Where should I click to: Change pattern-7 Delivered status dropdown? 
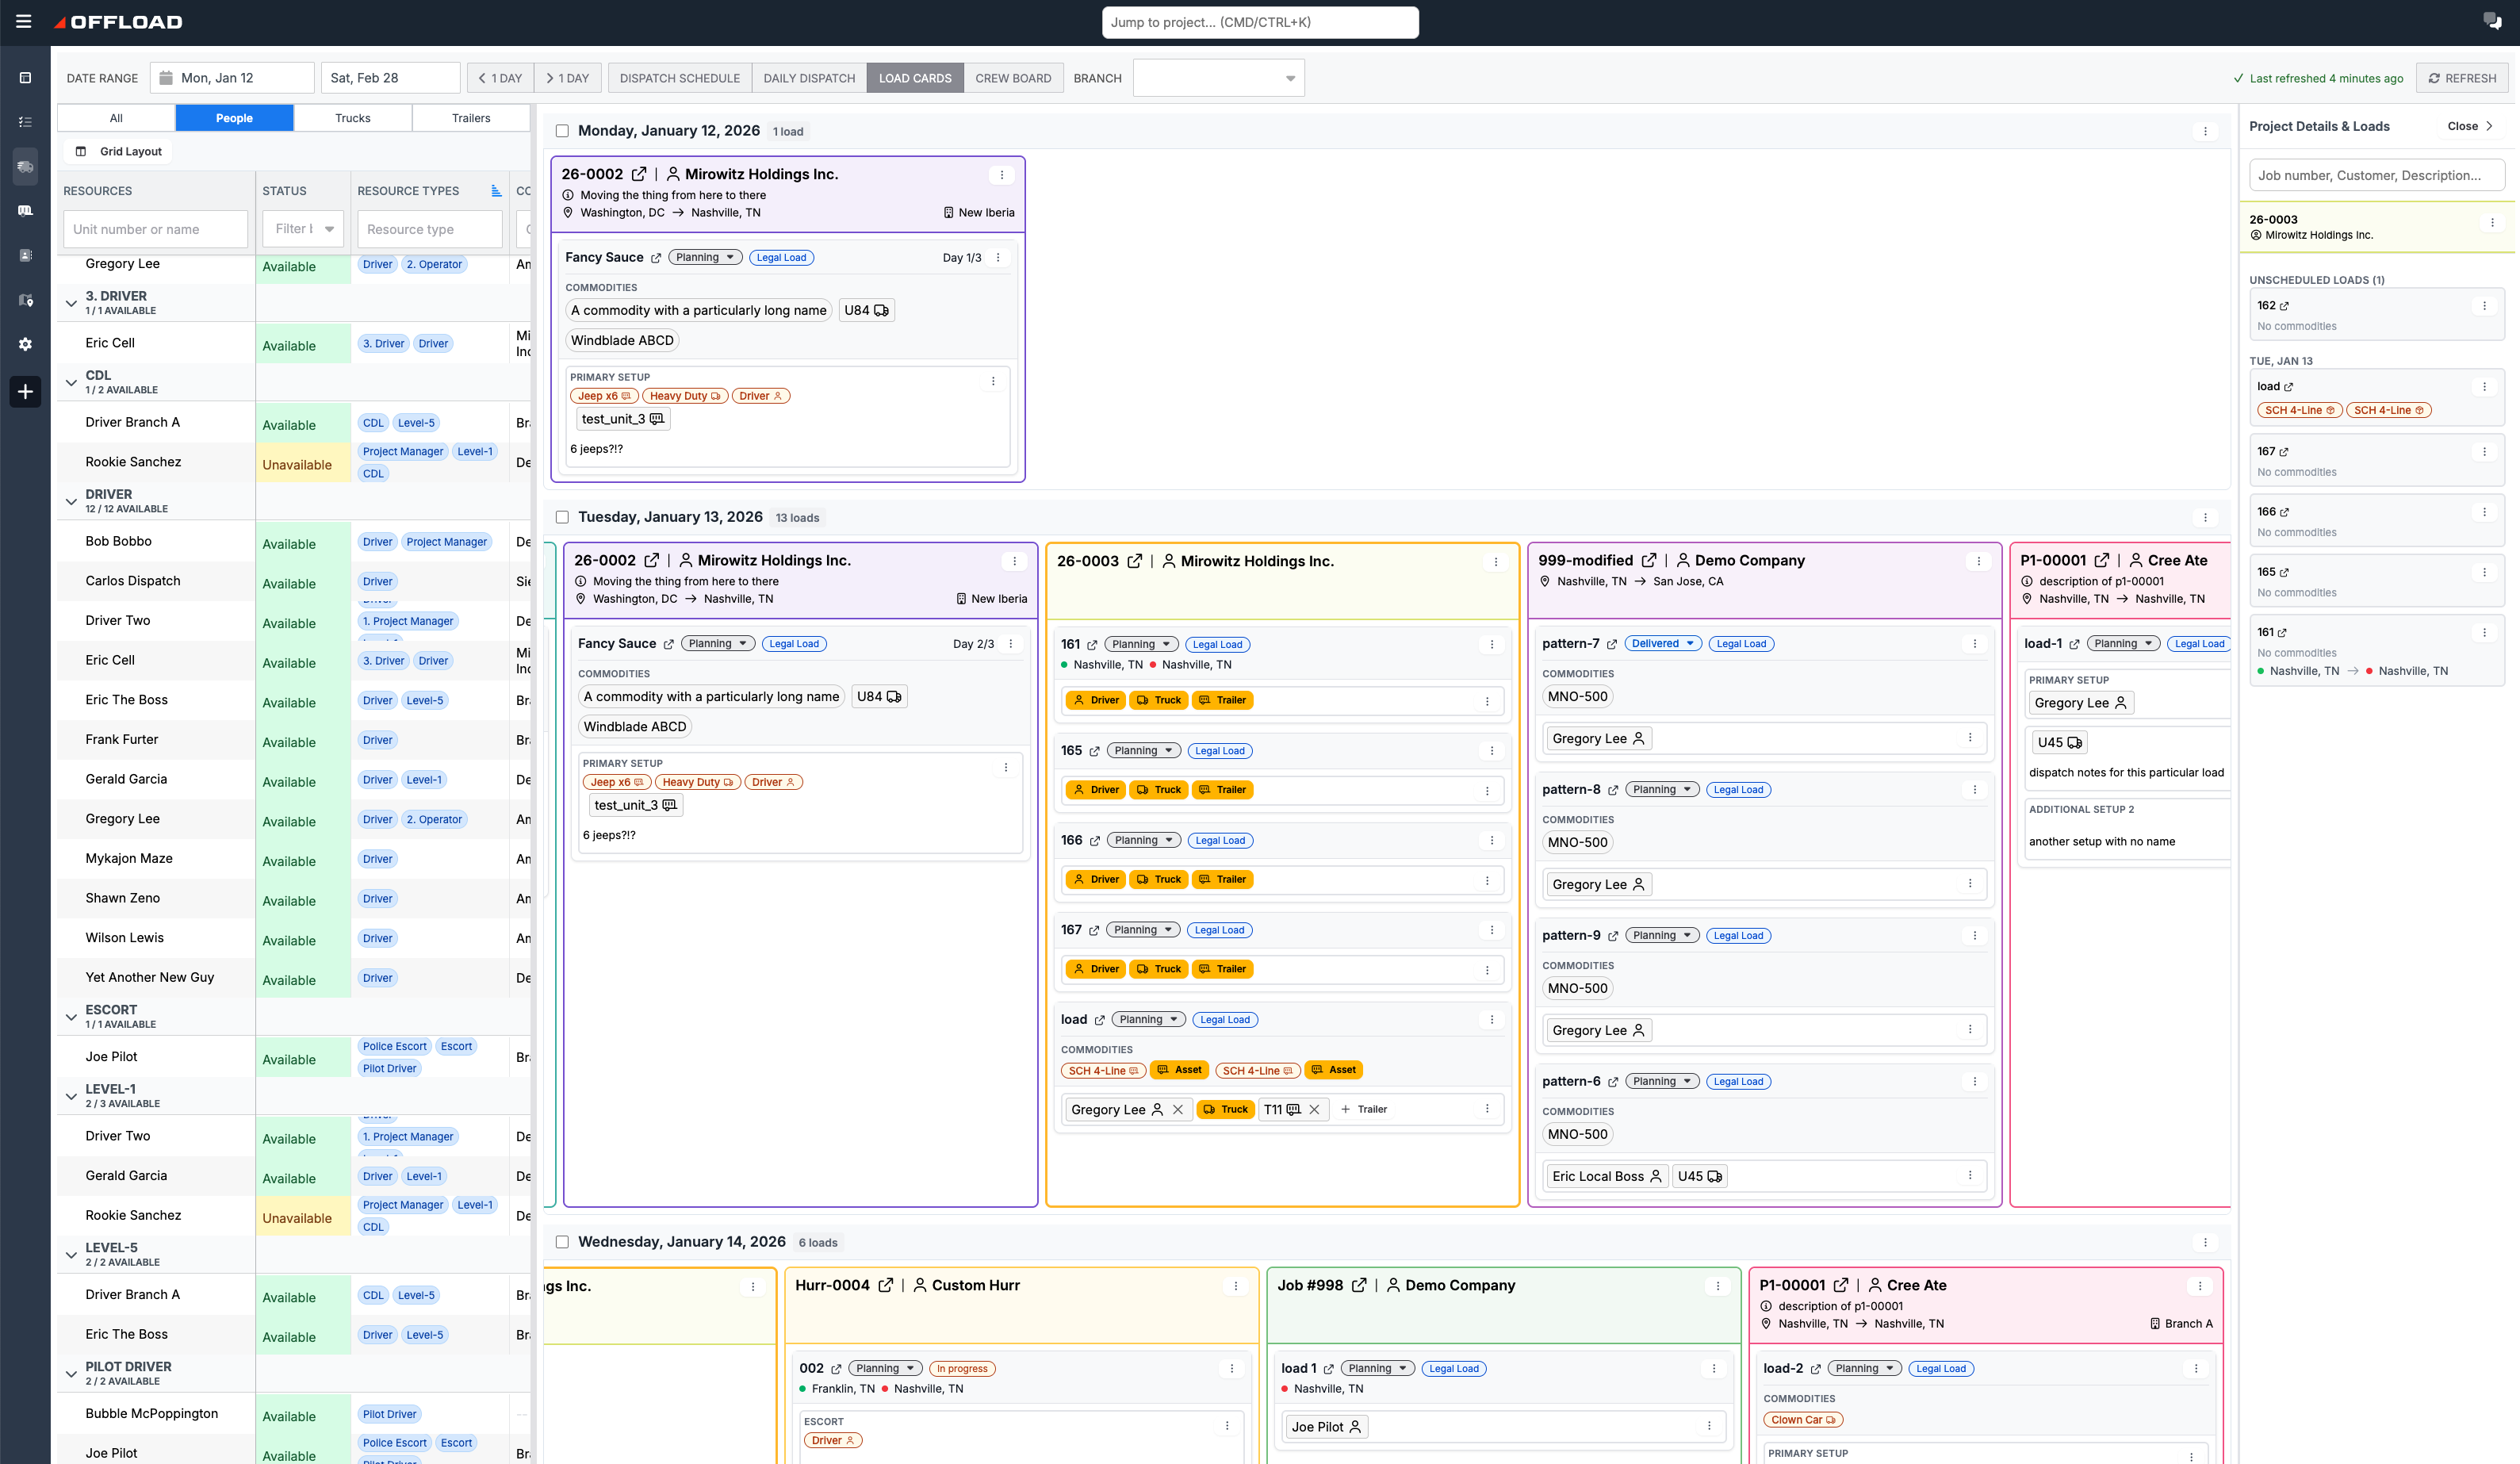1662,644
